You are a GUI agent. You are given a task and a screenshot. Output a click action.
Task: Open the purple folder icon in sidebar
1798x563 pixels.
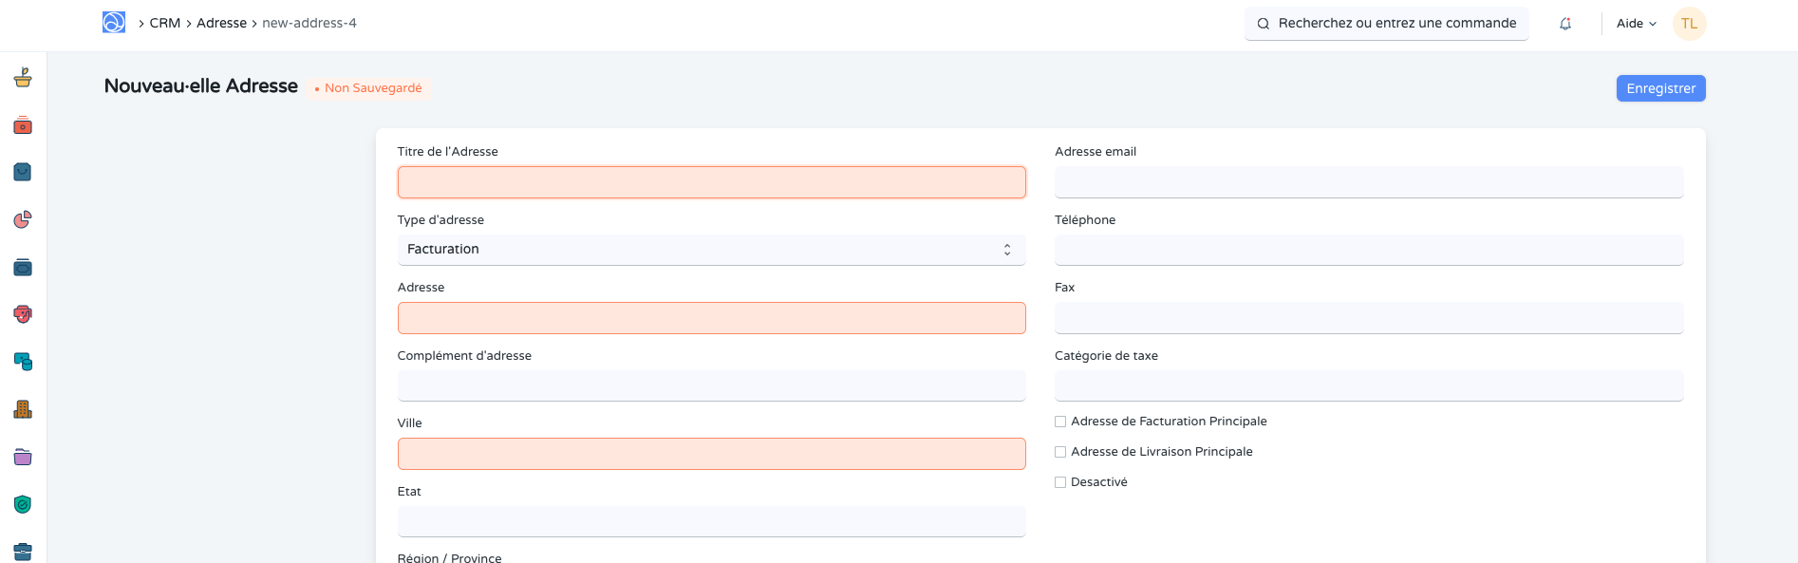(x=23, y=457)
